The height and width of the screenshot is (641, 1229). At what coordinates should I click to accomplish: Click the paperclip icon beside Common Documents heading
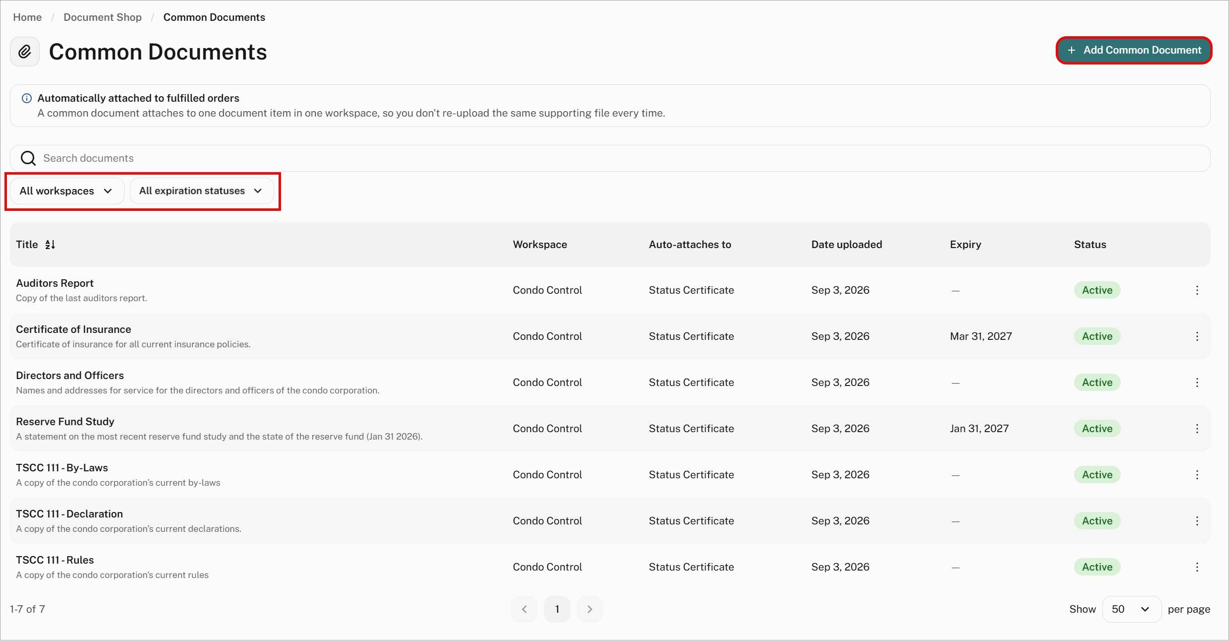tap(25, 52)
